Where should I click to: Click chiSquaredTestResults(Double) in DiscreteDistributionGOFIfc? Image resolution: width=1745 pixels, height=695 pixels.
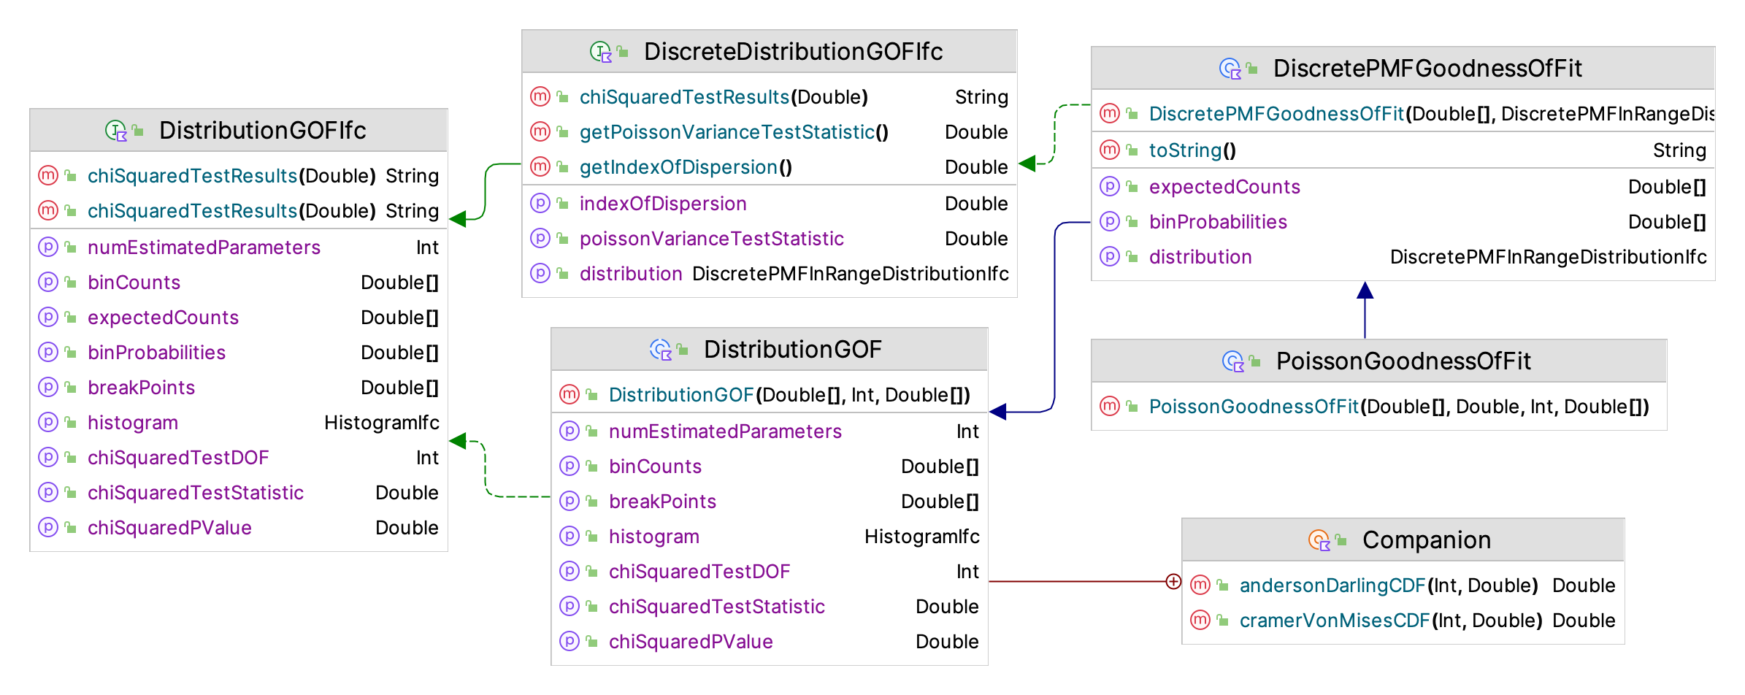click(724, 97)
